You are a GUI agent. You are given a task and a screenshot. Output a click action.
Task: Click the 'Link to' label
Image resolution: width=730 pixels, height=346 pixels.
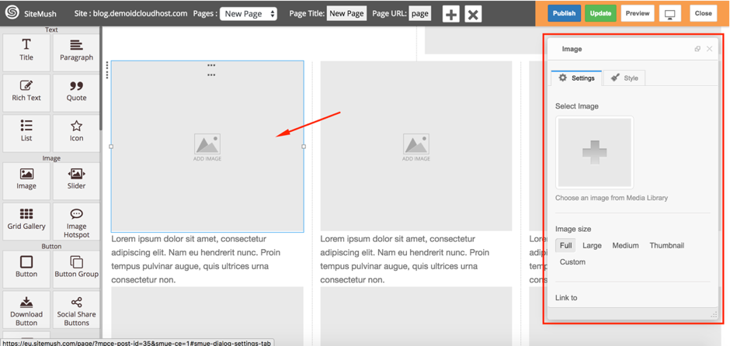[x=566, y=298]
